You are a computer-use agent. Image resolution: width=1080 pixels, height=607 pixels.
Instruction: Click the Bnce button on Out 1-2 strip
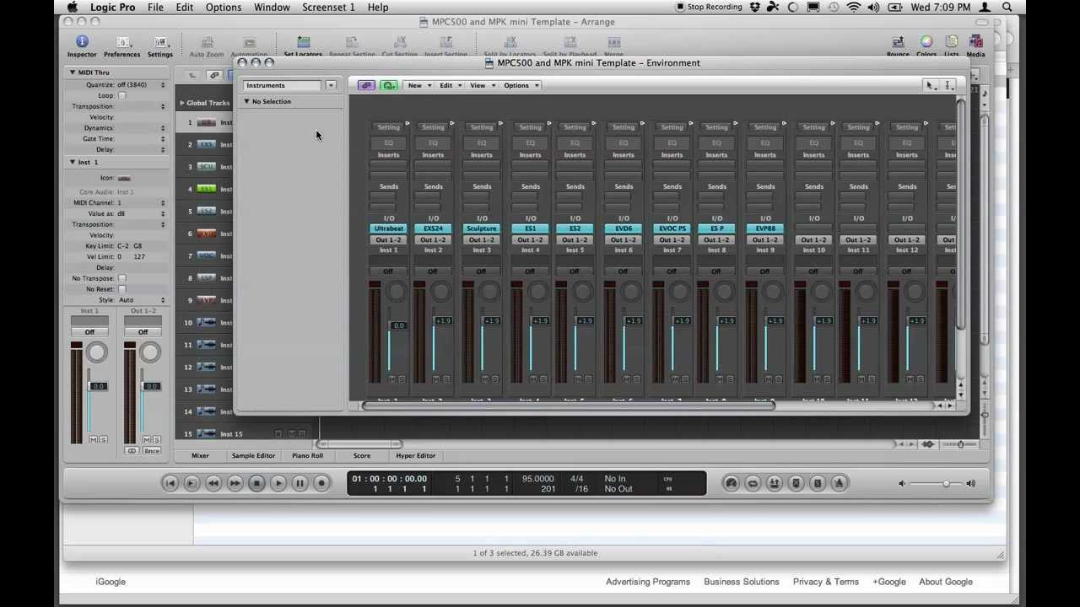click(x=152, y=451)
